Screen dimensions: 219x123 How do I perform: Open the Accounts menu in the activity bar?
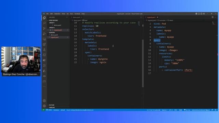pyautogui.click(x=44, y=101)
